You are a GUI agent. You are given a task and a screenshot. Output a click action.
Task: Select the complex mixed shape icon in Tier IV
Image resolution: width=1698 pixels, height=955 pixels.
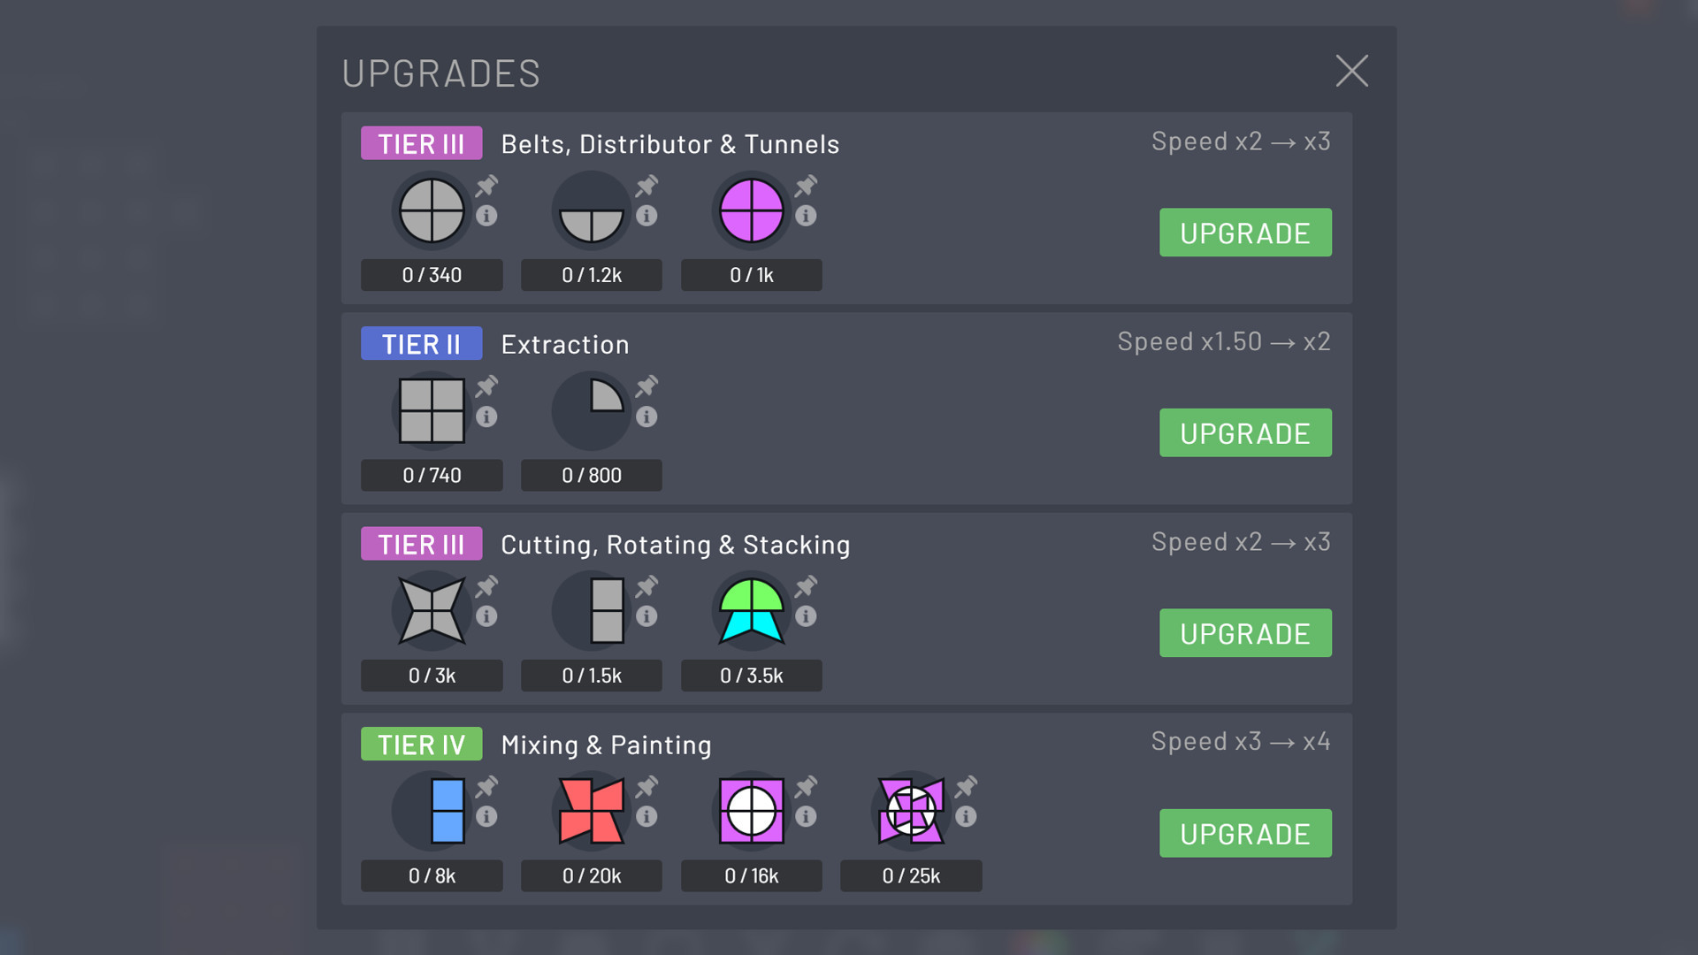[x=910, y=810]
